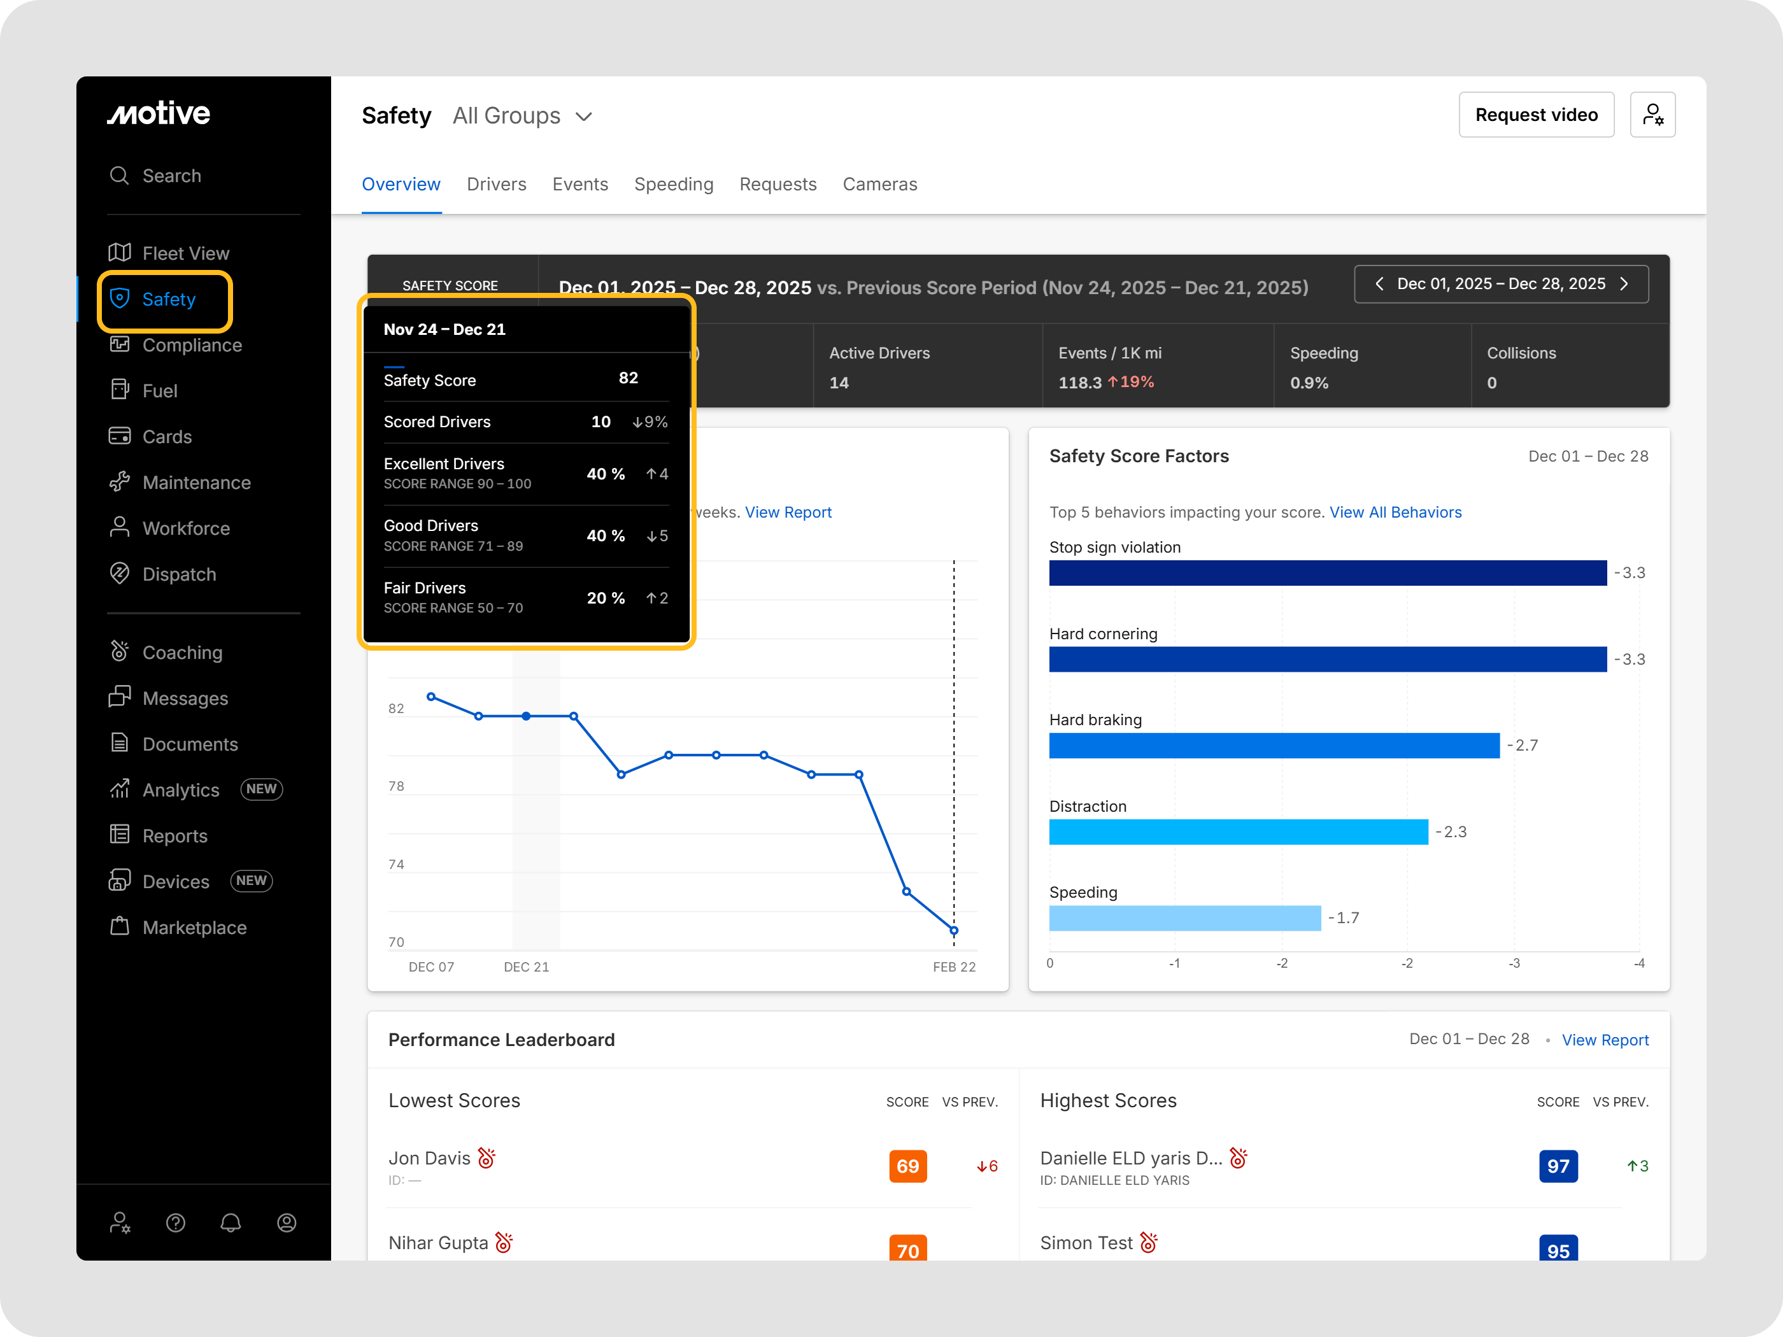Click admin settings icon at sidebar bottom left
The width and height of the screenshot is (1783, 1337).
point(120,1222)
